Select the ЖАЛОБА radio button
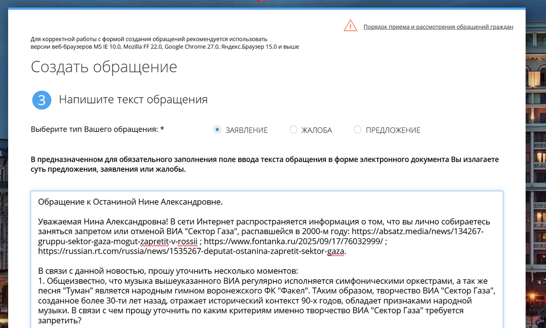This screenshot has height=328, width=546. point(293,130)
